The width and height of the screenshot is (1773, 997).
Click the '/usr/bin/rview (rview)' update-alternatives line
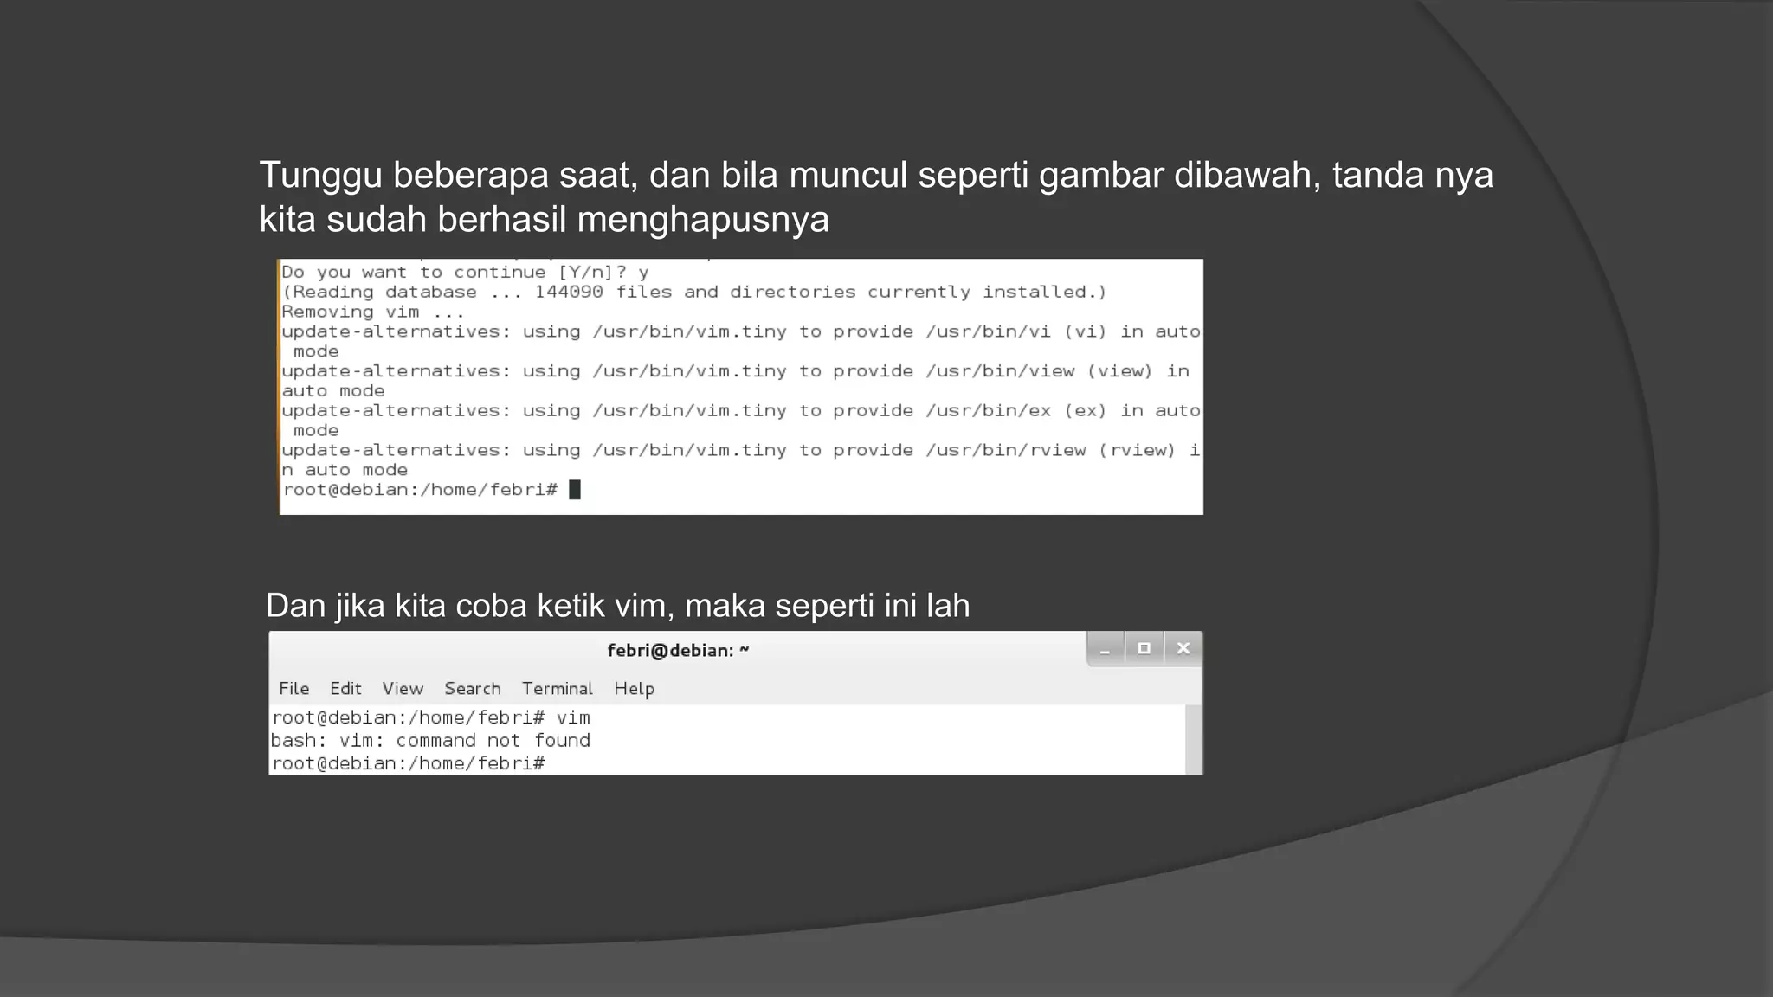(x=741, y=460)
